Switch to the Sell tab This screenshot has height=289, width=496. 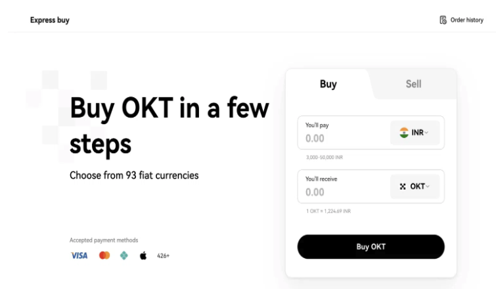coord(413,84)
